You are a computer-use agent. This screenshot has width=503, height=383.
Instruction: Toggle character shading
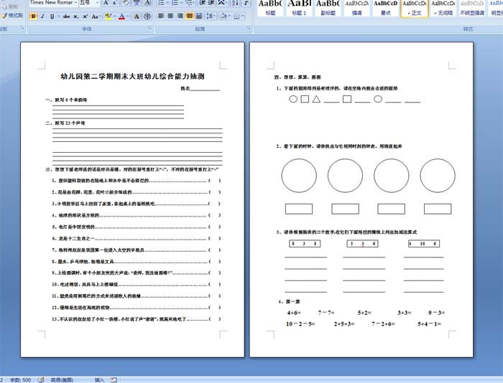click(137, 16)
